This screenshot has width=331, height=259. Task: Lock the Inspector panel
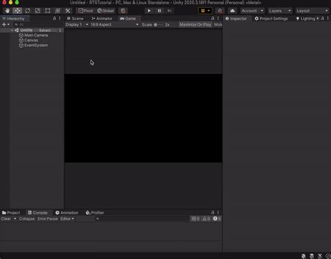(323, 18)
